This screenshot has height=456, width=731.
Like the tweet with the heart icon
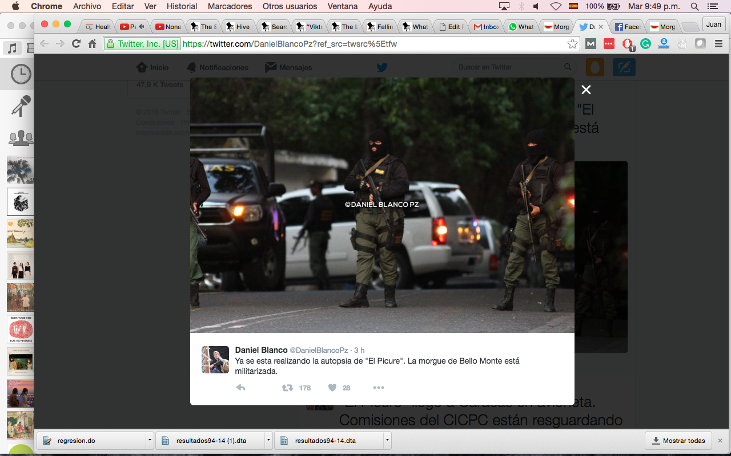pyautogui.click(x=332, y=388)
